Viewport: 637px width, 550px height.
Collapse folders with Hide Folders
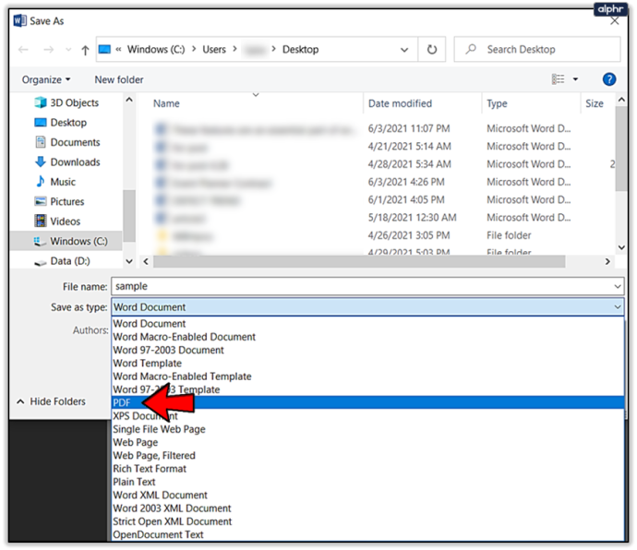point(51,401)
